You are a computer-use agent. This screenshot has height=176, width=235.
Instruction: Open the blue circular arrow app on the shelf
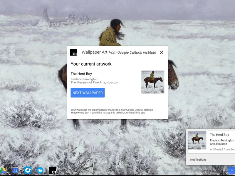click(x=28, y=170)
